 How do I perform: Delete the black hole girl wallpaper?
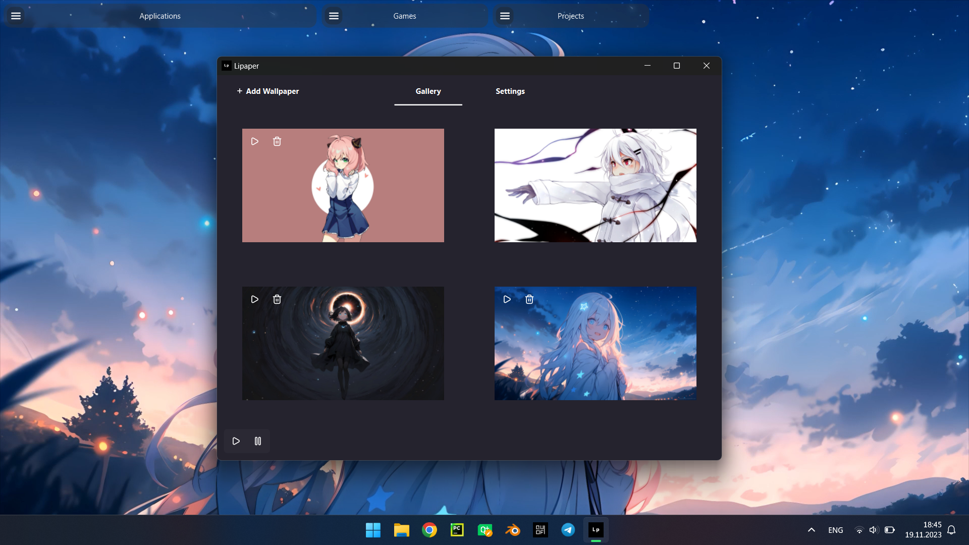tap(277, 299)
